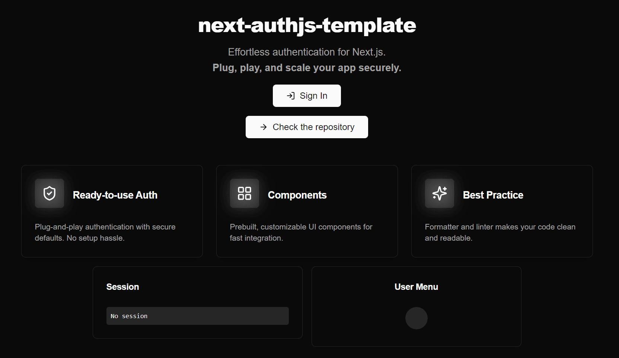Click the Best Practice card heading

point(493,195)
